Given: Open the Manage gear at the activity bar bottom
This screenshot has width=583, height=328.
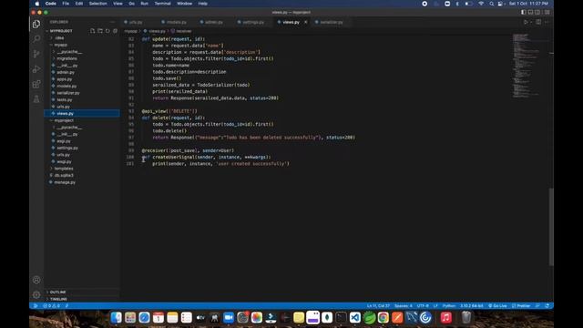Looking at the screenshot, I should (36, 295).
